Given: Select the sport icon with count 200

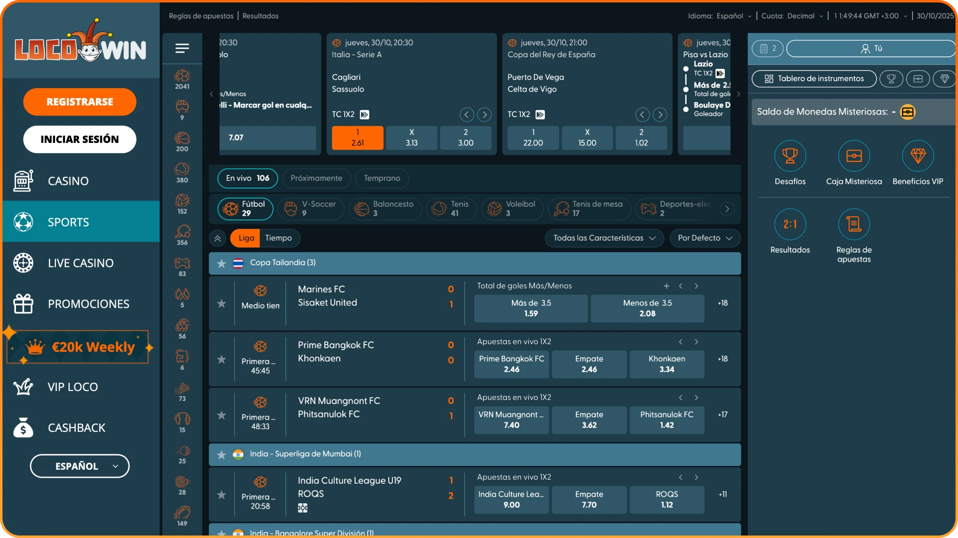Looking at the screenshot, I should point(182,142).
